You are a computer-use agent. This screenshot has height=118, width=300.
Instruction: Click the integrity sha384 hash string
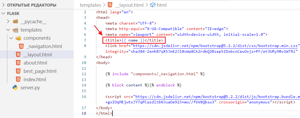tap(213, 51)
